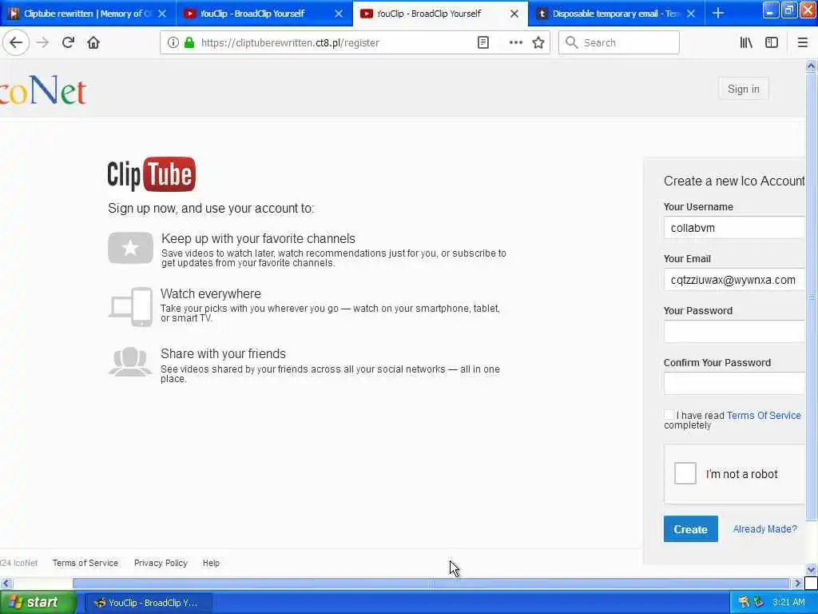
Task: Switch to Disposable temporary email tab
Action: (x=616, y=14)
